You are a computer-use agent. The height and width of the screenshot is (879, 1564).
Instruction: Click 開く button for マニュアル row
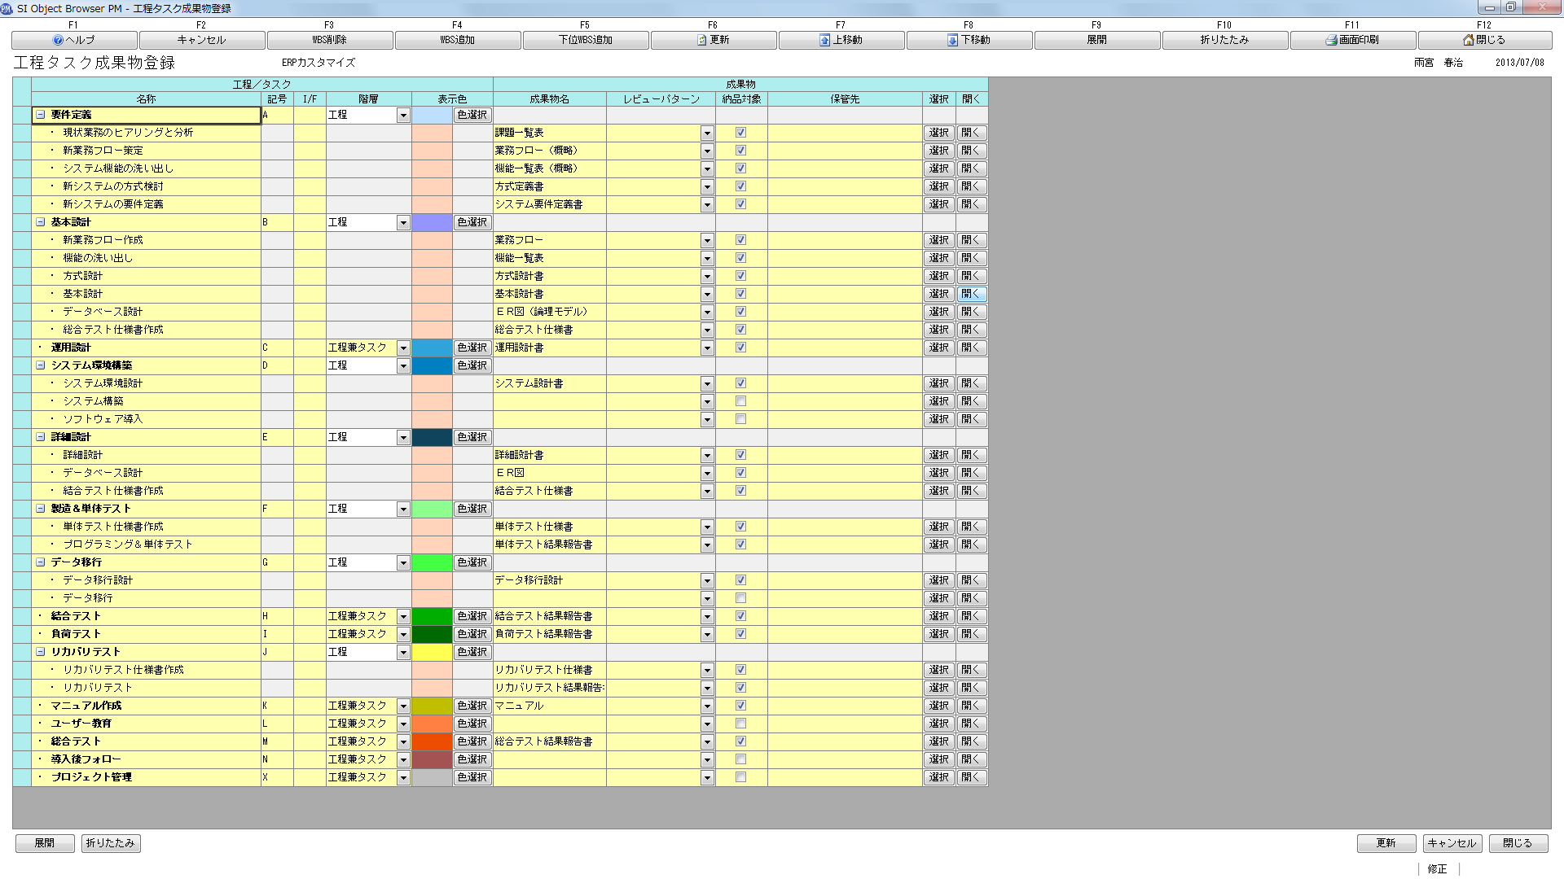coord(971,706)
